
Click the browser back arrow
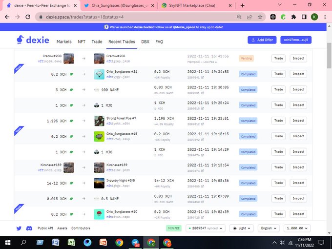[7, 17]
